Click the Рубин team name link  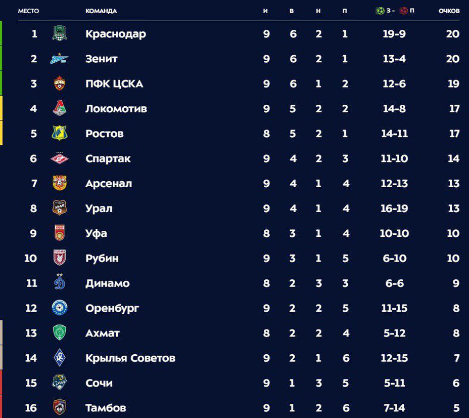[x=102, y=258]
